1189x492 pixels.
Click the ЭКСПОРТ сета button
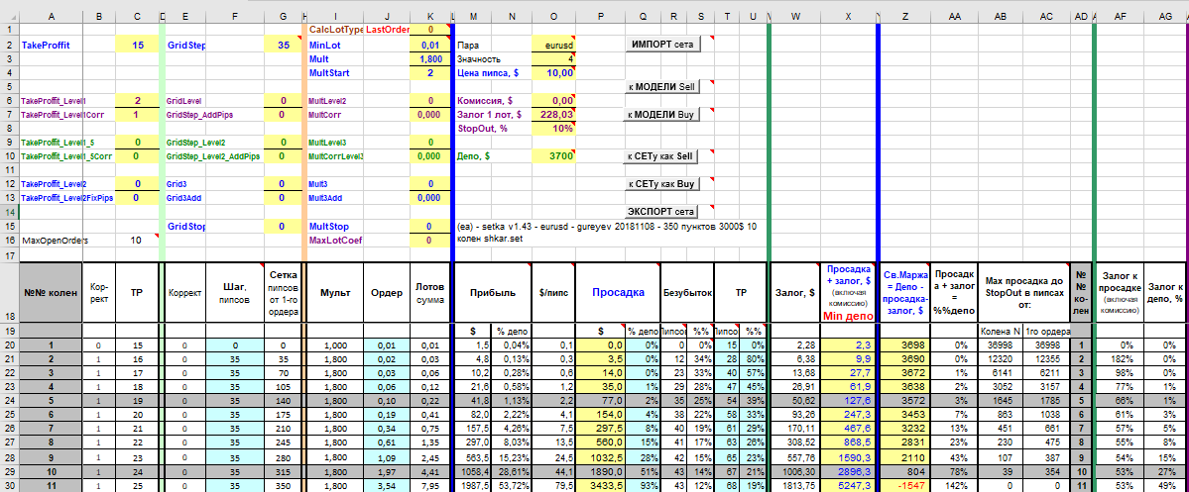point(662,211)
